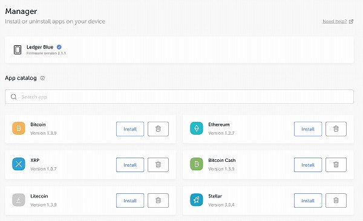Click the Firmware version 2.1.1 text

click(46, 53)
